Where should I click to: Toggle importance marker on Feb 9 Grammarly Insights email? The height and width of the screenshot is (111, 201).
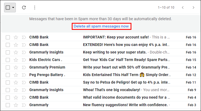coord(23,90)
